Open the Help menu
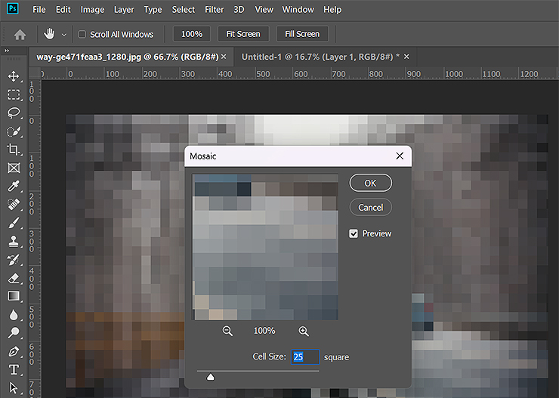Image resolution: width=559 pixels, height=398 pixels. (x=332, y=10)
